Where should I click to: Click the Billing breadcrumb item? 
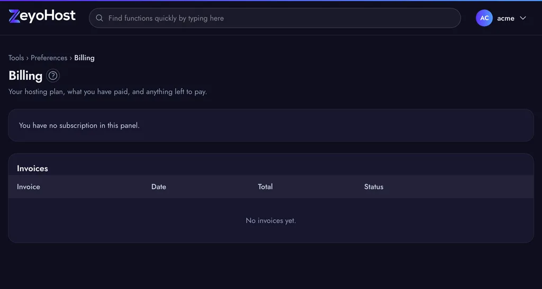tap(84, 58)
